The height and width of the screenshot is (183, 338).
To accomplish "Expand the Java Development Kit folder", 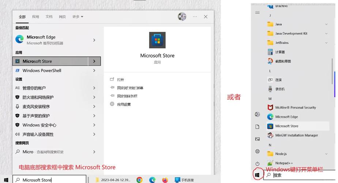I will click(x=326, y=33).
